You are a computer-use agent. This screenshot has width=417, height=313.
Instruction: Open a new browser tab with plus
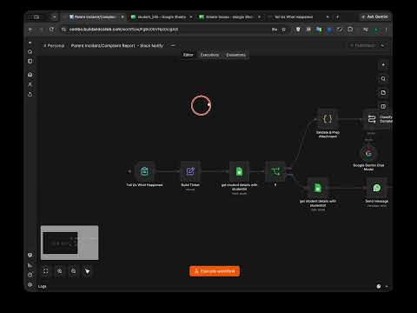click(337, 17)
